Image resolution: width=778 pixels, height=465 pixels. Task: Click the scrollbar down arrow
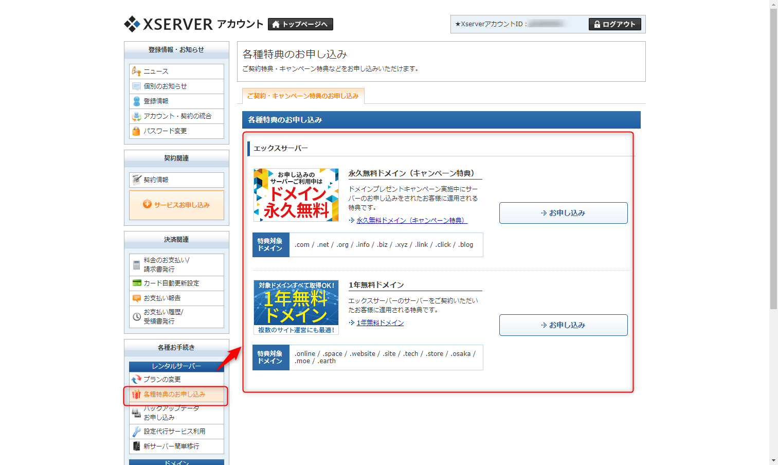tap(773, 460)
